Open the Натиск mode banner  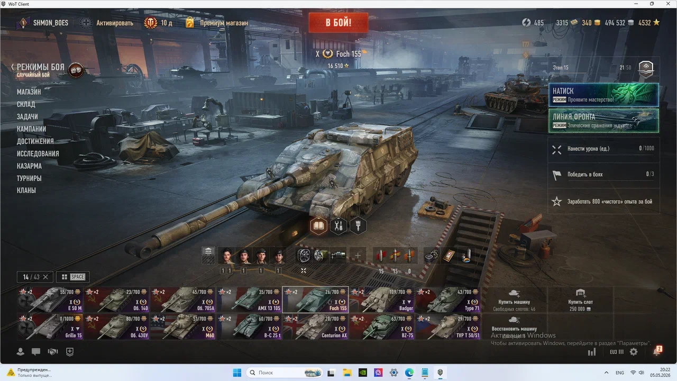pyautogui.click(x=603, y=95)
